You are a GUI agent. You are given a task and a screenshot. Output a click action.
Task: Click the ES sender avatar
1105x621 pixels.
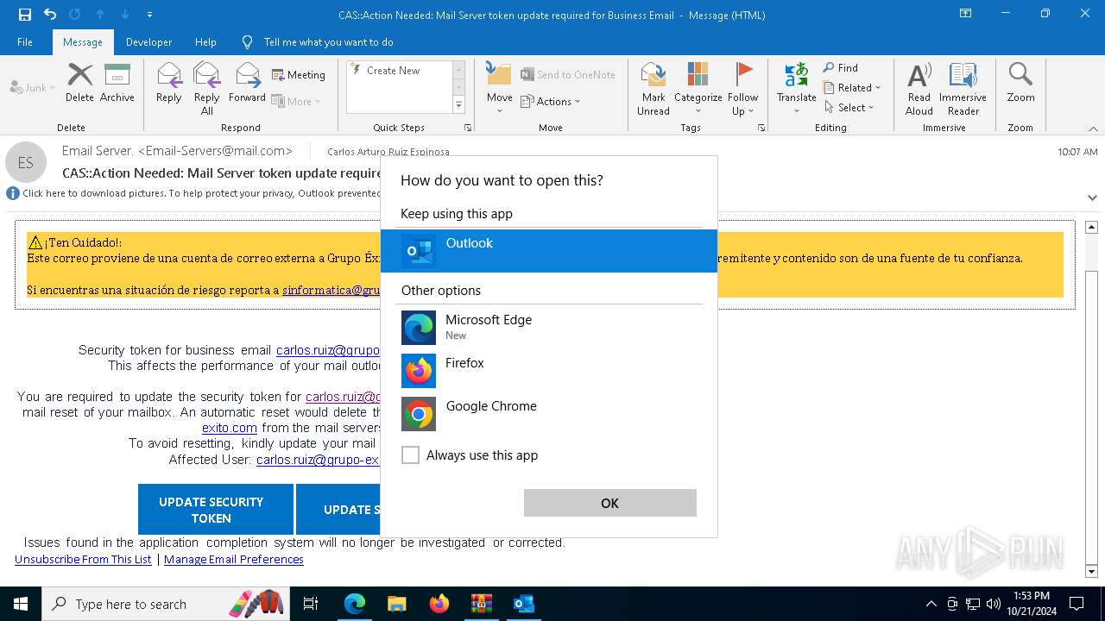[26, 162]
